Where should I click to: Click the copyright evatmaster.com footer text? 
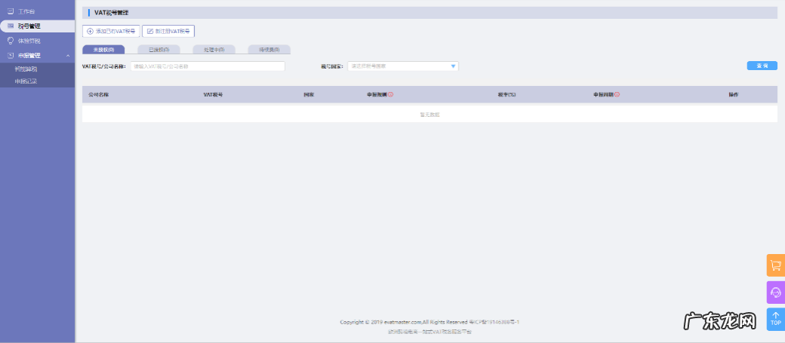[430, 322]
